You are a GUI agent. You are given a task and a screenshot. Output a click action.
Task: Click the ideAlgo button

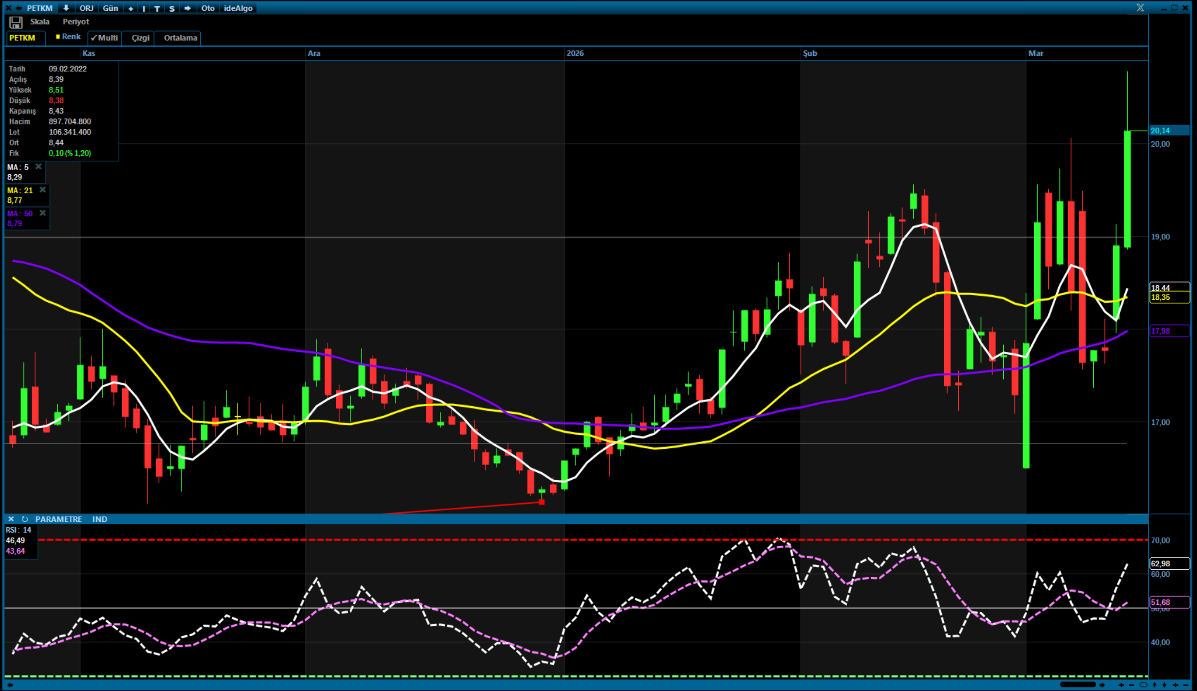238,8
